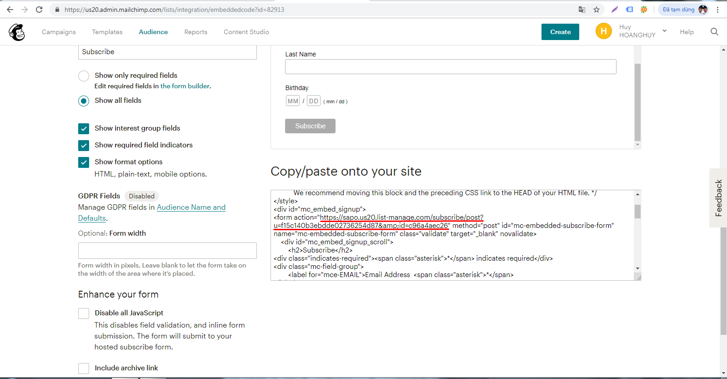
Task: Click the Enhance your form heading
Action: click(118, 294)
